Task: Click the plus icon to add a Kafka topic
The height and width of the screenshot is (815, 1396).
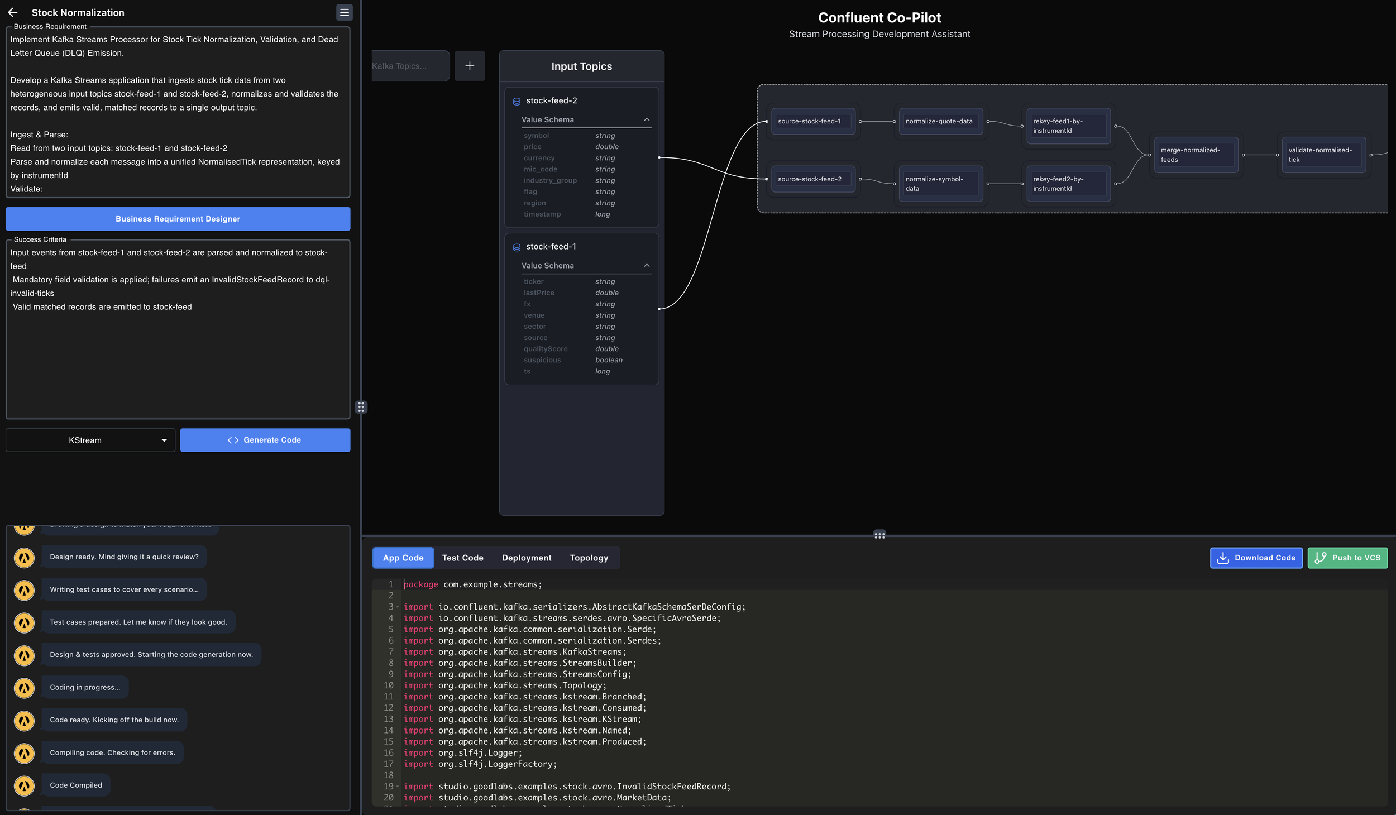Action: [x=470, y=65]
